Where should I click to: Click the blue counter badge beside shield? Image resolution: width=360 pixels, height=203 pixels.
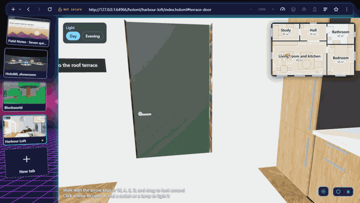(x=348, y=191)
